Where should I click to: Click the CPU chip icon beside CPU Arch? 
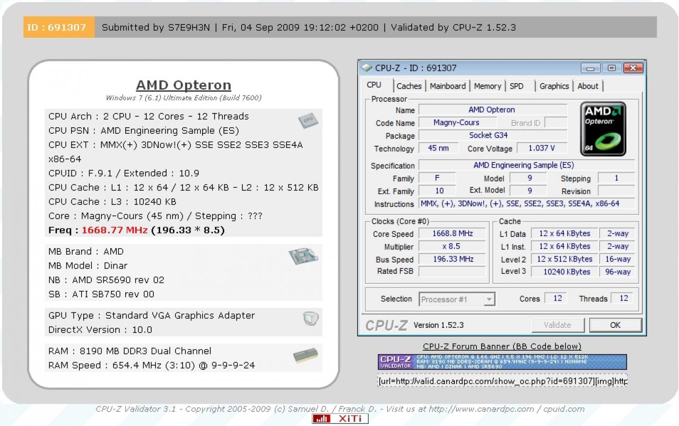point(308,120)
